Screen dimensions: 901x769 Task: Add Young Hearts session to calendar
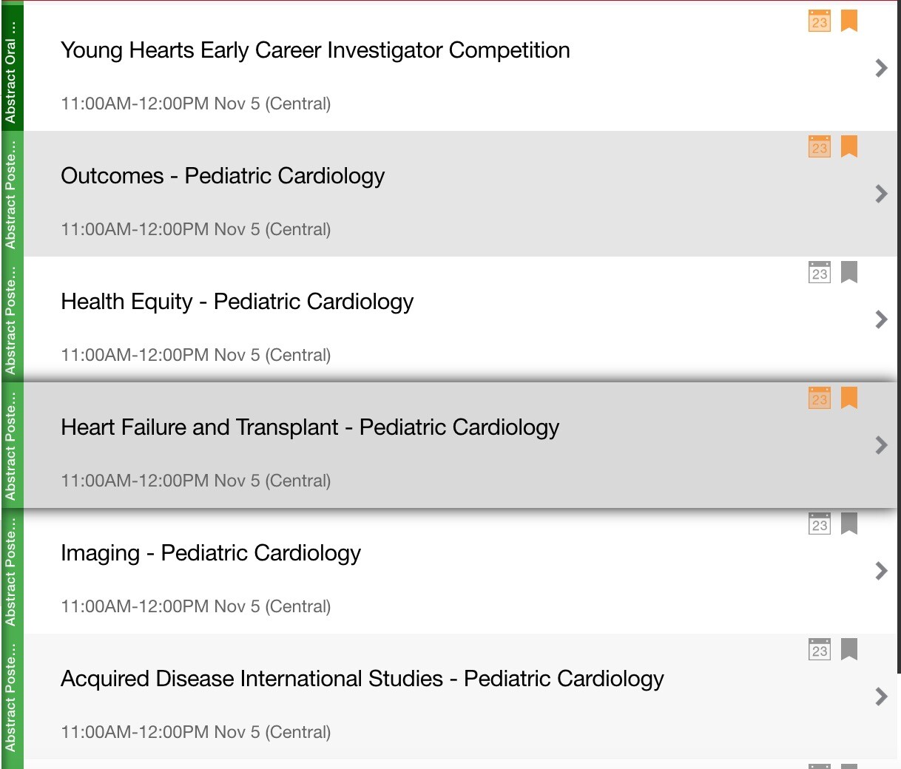click(820, 21)
